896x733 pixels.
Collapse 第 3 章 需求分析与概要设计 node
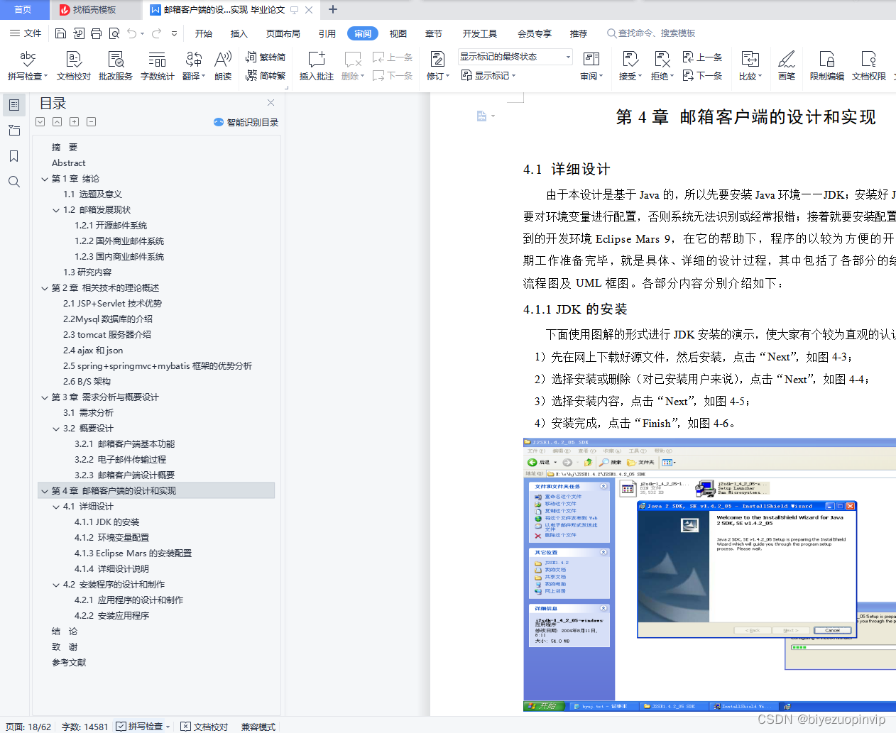pyautogui.click(x=45, y=397)
